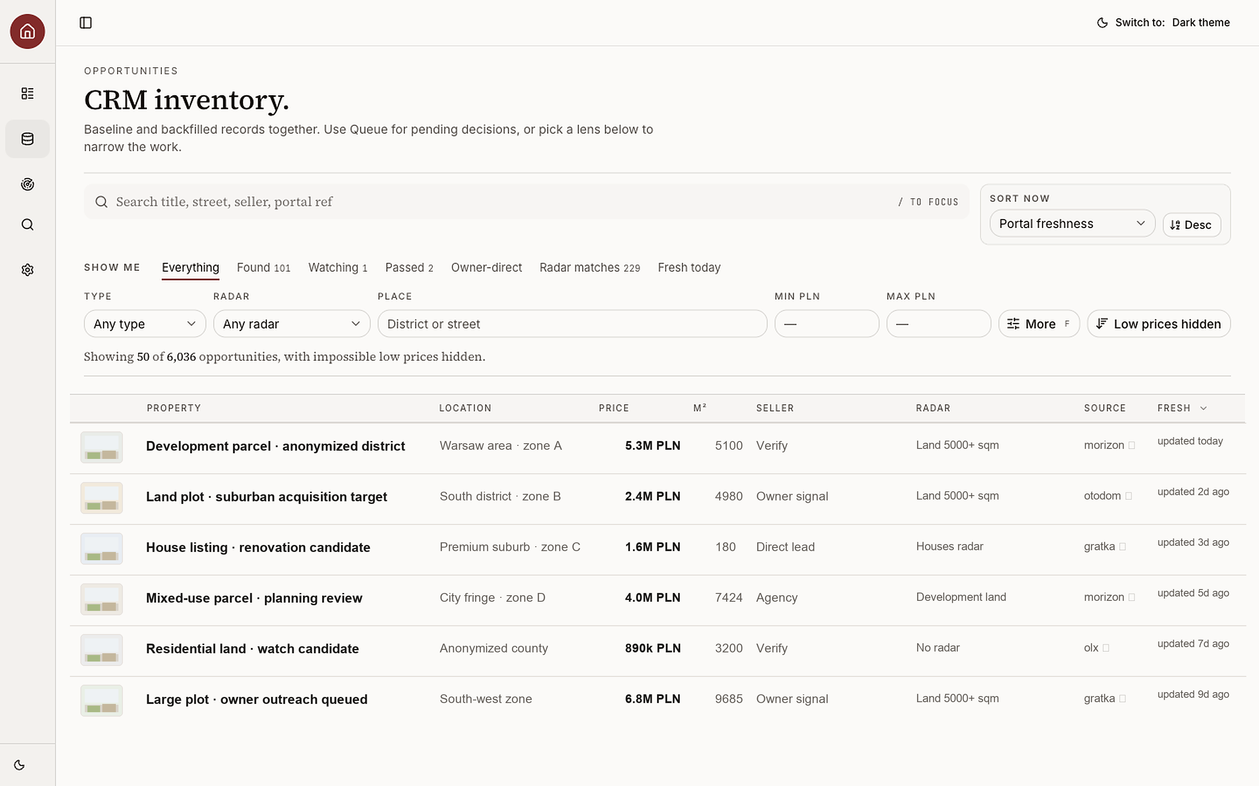Click the moon icon beside Switch to
This screenshot has width=1259, height=786.
(1102, 23)
